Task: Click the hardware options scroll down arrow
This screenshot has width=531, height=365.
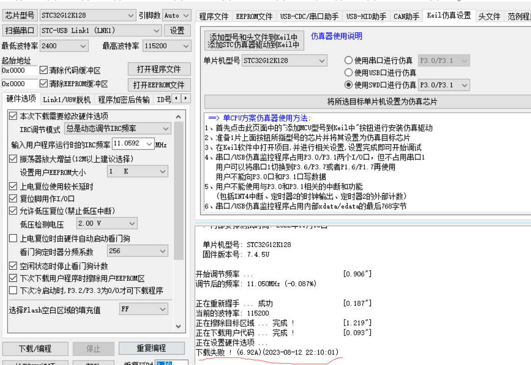Action: (178, 326)
